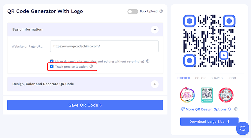This screenshot has width=251, height=138.
Task: Switch to the COLOR tab
Action: 200,78
